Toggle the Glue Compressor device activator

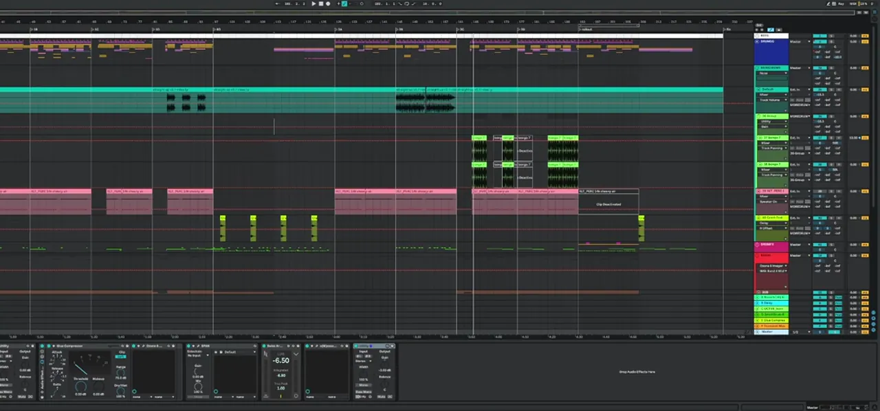click(48, 346)
